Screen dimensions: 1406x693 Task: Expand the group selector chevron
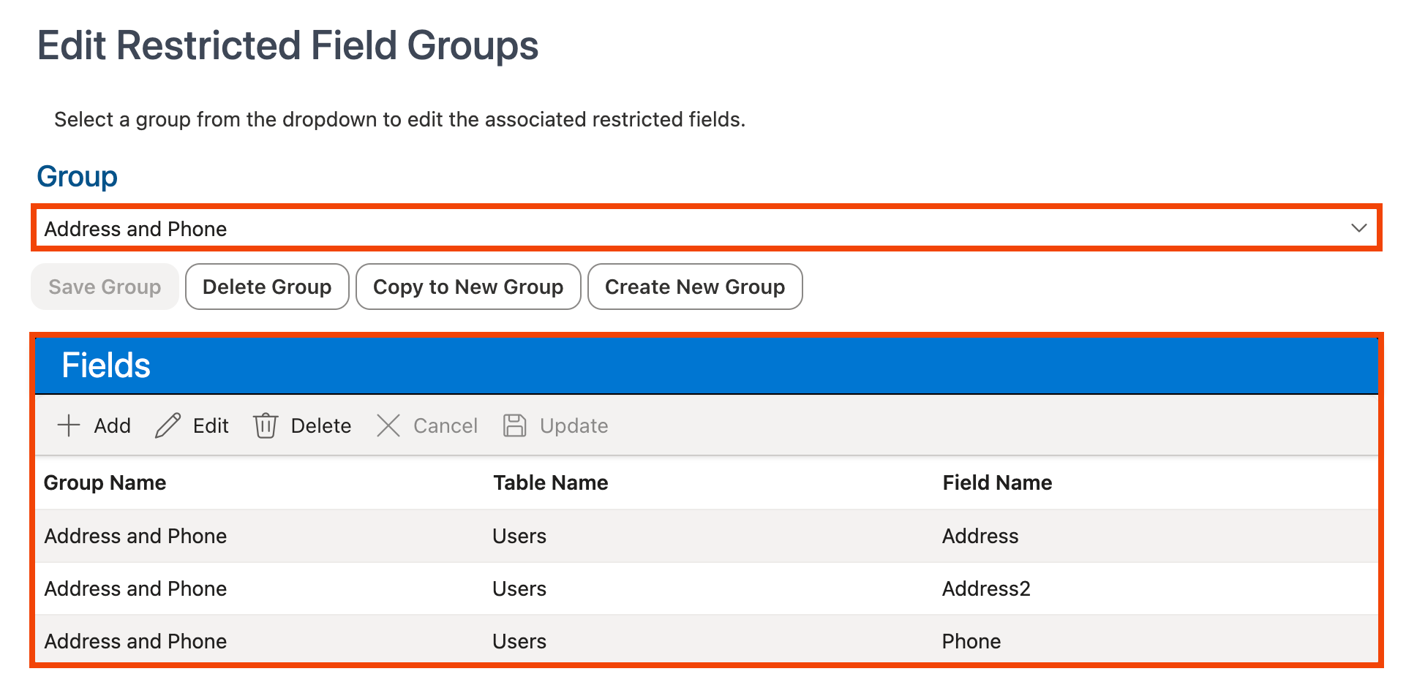[x=1357, y=227]
